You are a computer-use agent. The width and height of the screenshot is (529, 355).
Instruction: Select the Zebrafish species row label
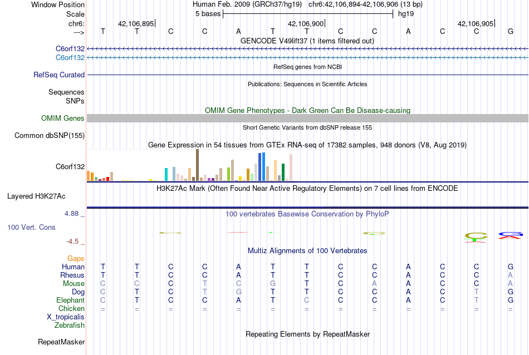coord(70,326)
